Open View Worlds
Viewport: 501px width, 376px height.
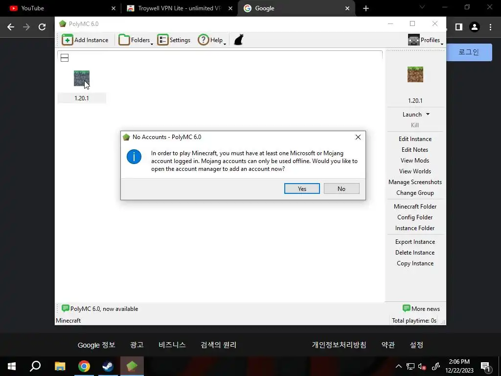[x=415, y=171]
